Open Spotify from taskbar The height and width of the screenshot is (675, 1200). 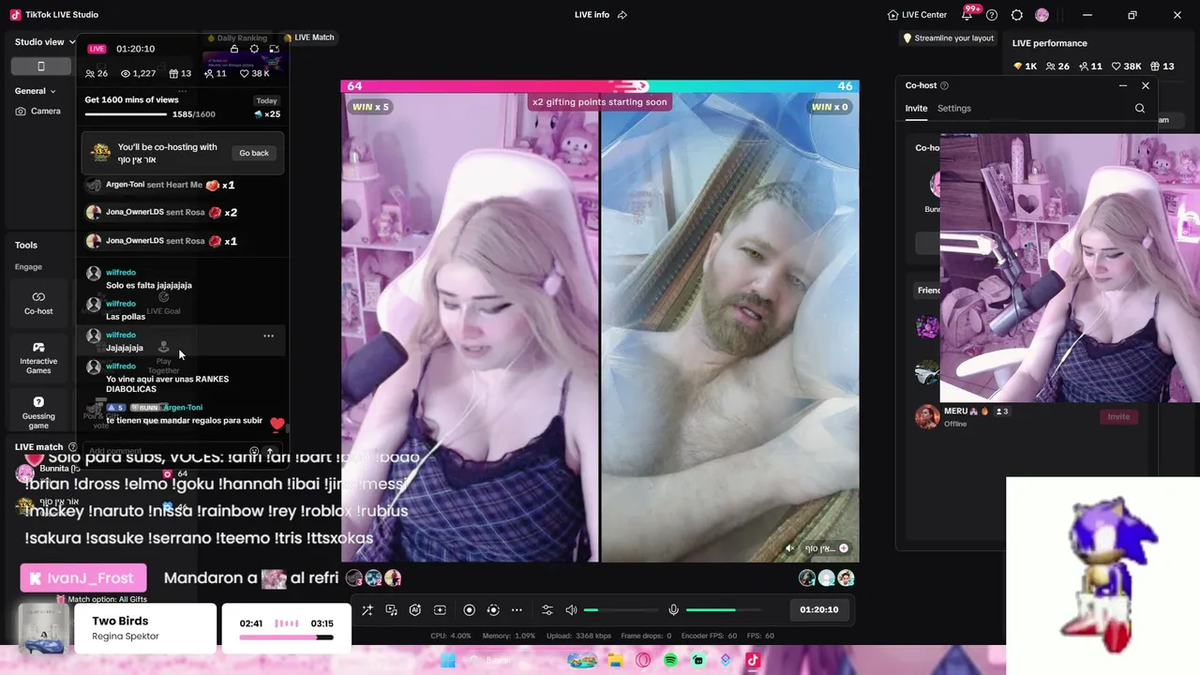(670, 660)
